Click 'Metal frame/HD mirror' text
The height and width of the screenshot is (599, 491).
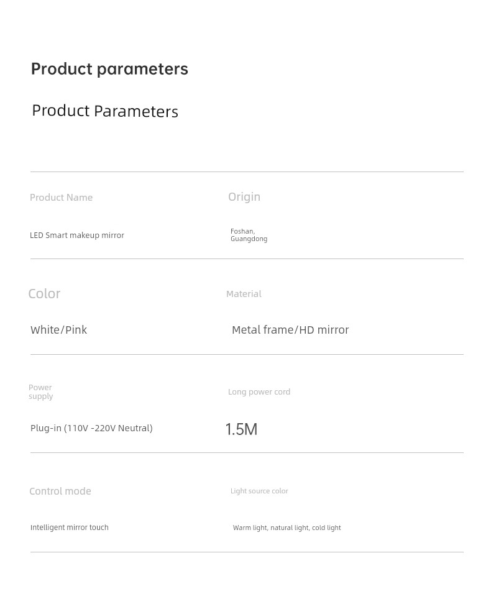click(x=290, y=330)
